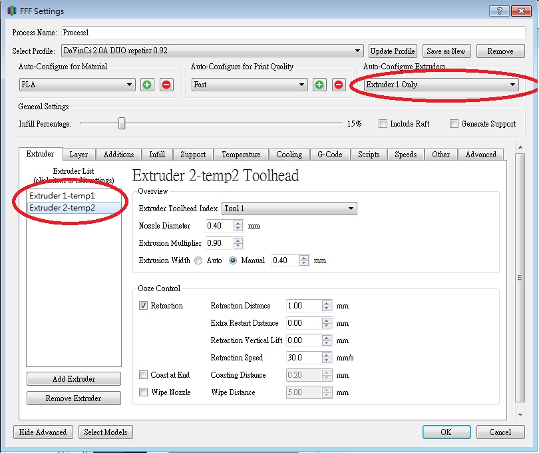Enable the Coast at End option
Image resolution: width=539 pixels, height=453 pixels.
pyautogui.click(x=143, y=375)
